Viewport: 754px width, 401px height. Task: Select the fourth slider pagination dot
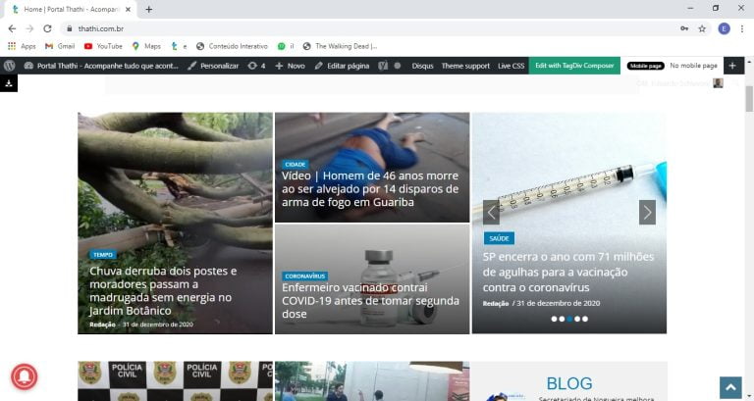(577, 319)
